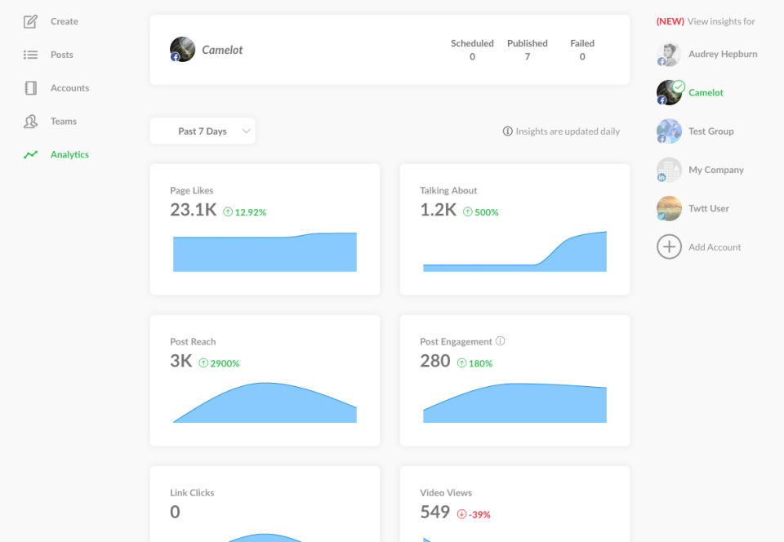The image size is (784, 542).
Task: Click info icon beside Post Engagement
Action: (500, 341)
